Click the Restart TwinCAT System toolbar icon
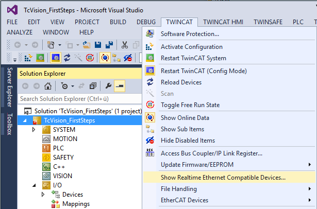This screenshot has height=209, width=317. [40, 58]
